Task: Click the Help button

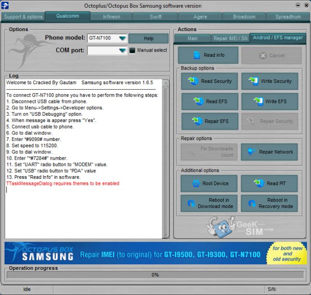Action: 149,38
